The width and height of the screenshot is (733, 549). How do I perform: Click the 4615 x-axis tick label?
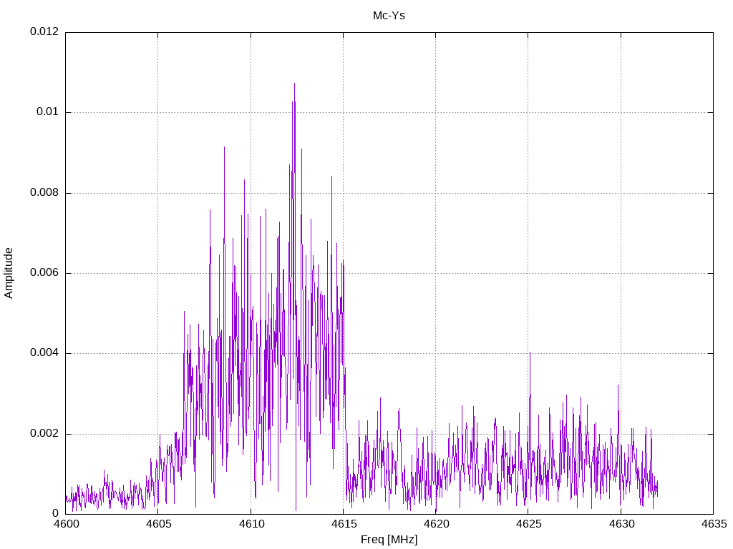(344, 524)
